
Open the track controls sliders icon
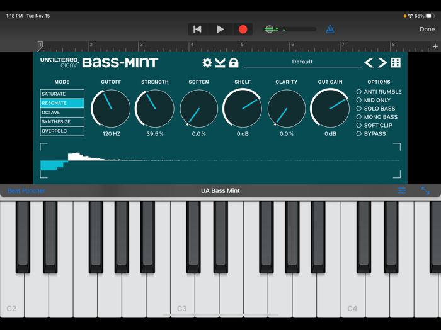[402, 190]
